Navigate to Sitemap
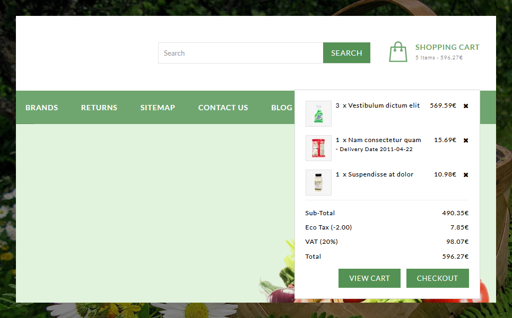The width and height of the screenshot is (512, 318). (x=158, y=108)
